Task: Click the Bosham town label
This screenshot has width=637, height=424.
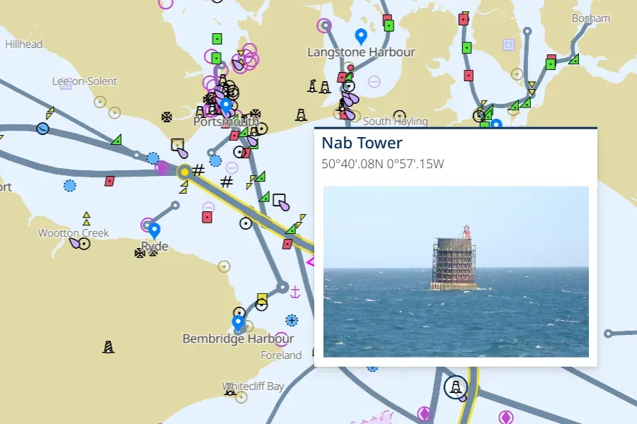Action: 590,18
